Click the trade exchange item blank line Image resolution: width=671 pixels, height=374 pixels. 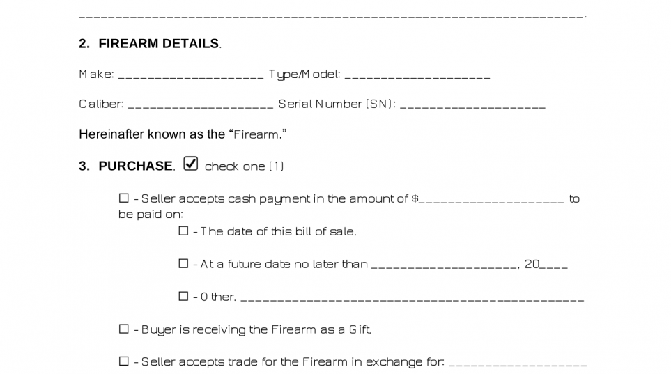[x=518, y=364]
